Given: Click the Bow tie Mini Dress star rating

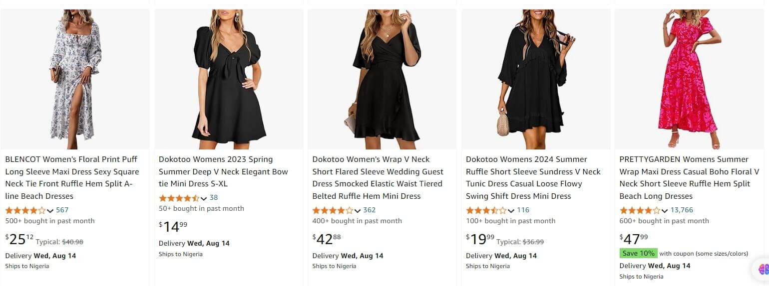Looking at the screenshot, I should (x=179, y=198).
